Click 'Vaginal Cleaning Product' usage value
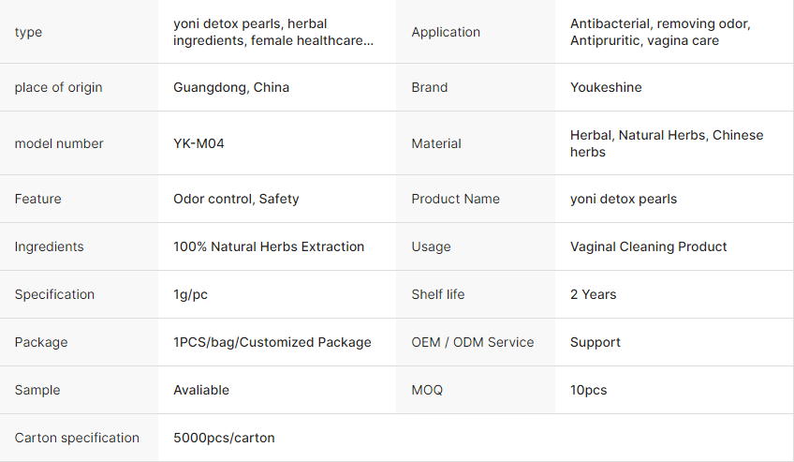Screen dimensions: 794x462 click(x=649, y=246)
